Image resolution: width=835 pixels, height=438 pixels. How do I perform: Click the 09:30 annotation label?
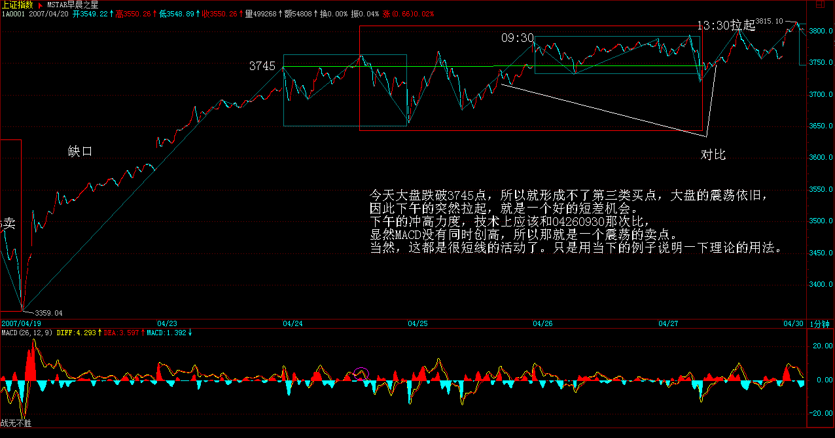(x=518, y=39)
